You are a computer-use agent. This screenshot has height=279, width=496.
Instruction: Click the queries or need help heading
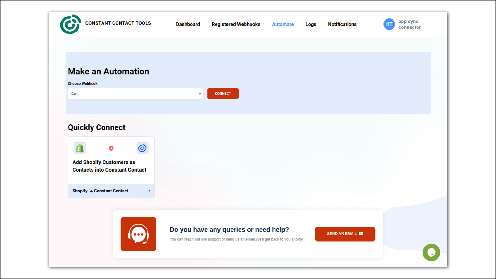coord(229,230)
